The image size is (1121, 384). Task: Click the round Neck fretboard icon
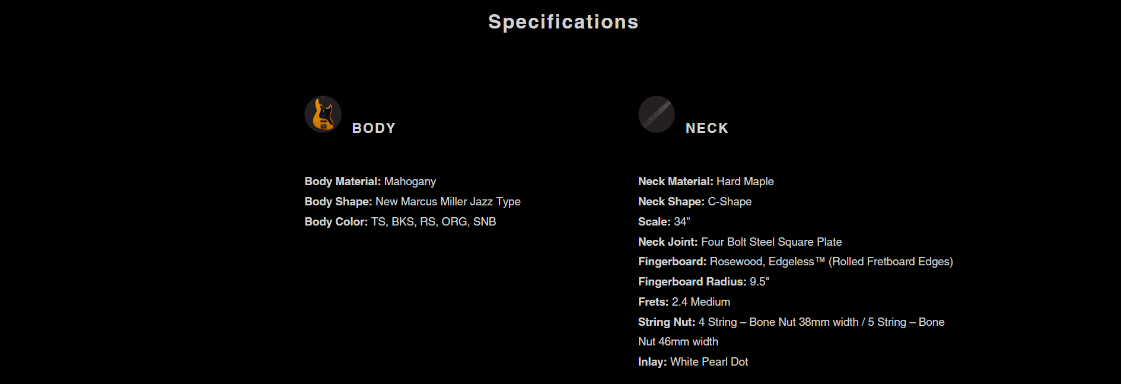tap(656, 114)
